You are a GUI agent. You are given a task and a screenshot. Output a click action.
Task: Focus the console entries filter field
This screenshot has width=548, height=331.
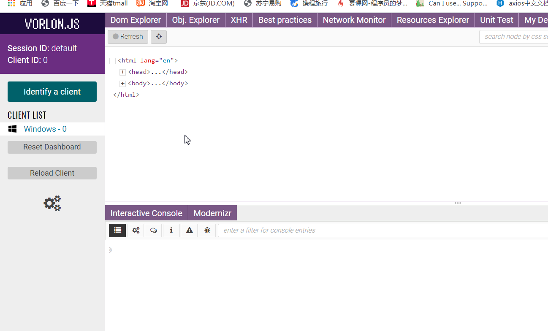(383, 231)
